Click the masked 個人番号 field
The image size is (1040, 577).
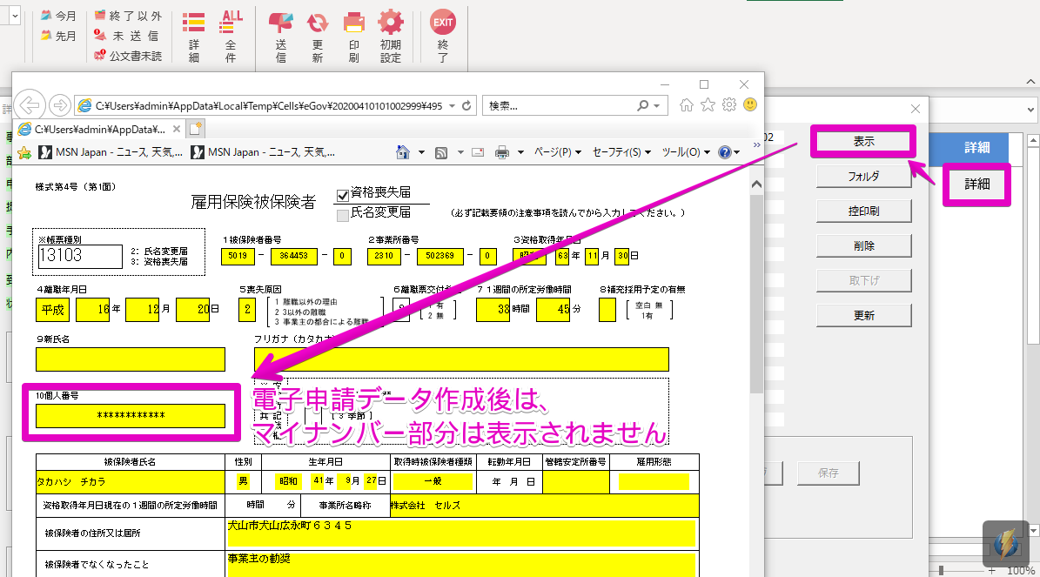click(131, 416)
